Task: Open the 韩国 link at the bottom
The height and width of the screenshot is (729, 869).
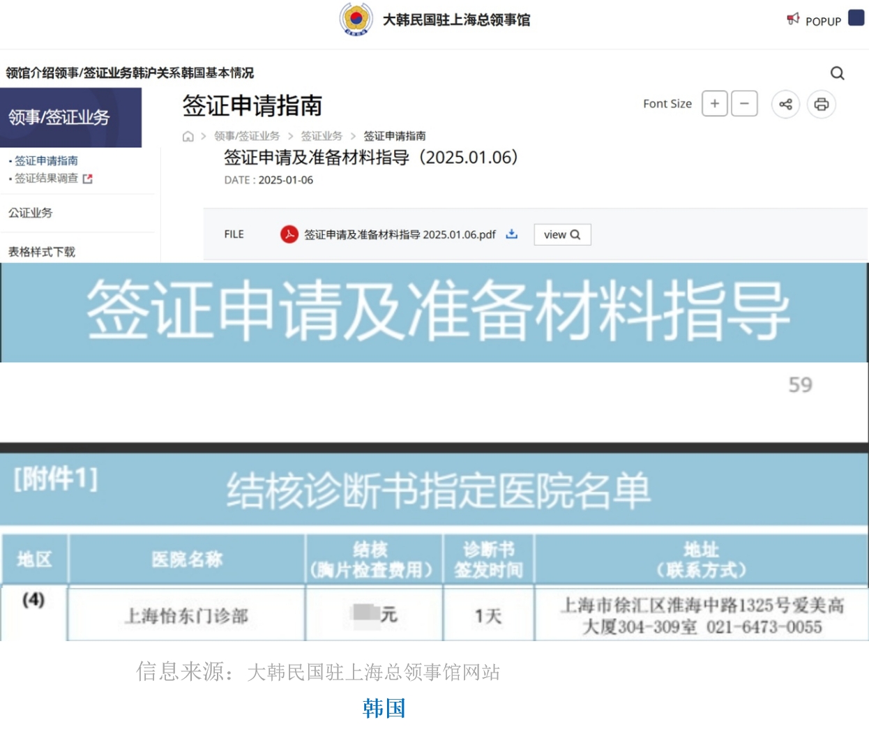Action: 383,709
